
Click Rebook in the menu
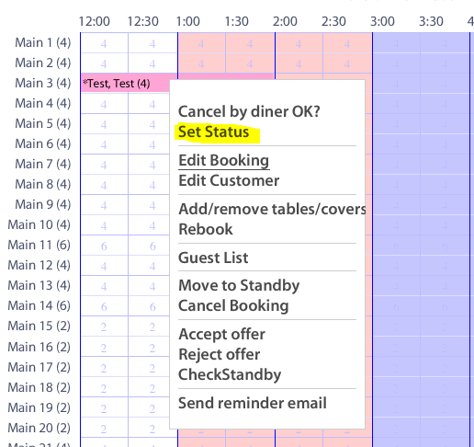pyautogui.click(x=206, y=229)
